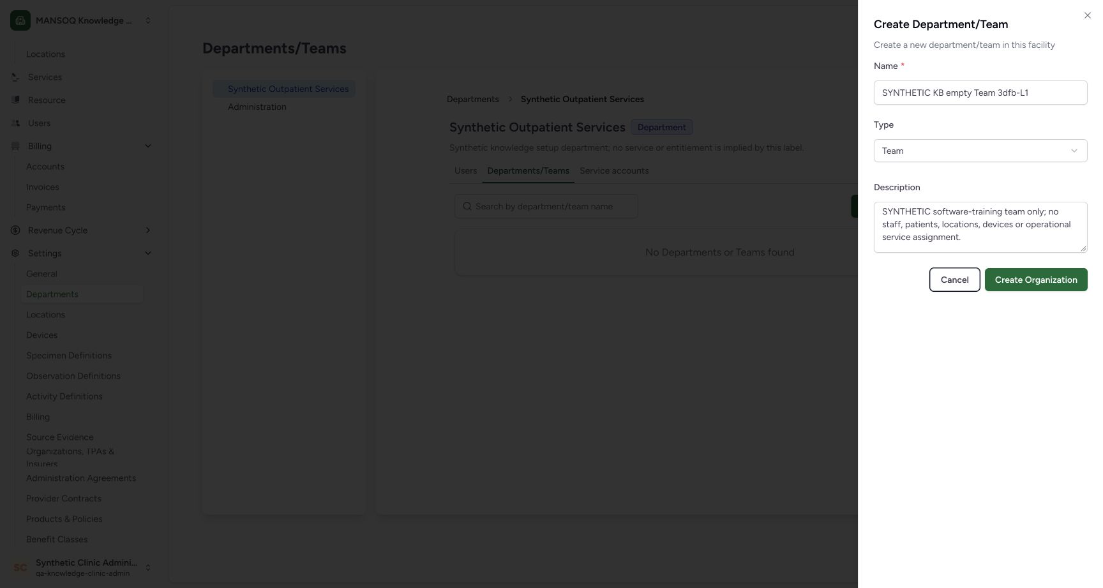Switch to the Users tab

(466, 171)
